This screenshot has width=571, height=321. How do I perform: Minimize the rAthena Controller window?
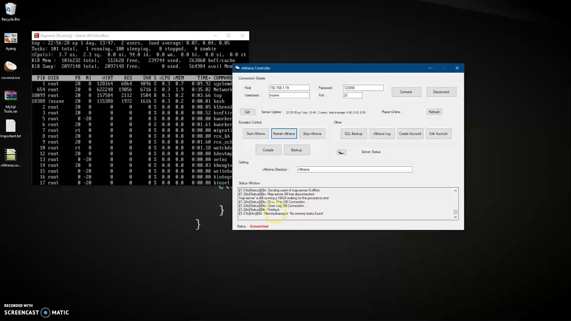(430, 68)
